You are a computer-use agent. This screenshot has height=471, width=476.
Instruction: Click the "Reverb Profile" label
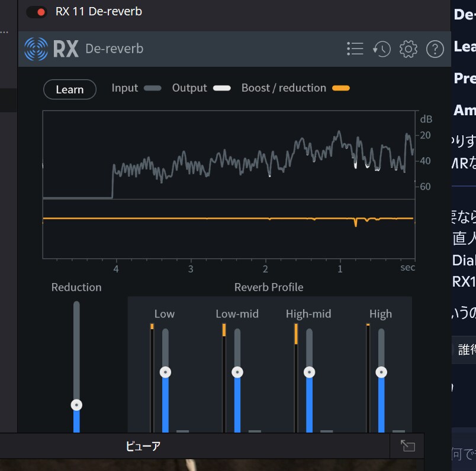269,287
